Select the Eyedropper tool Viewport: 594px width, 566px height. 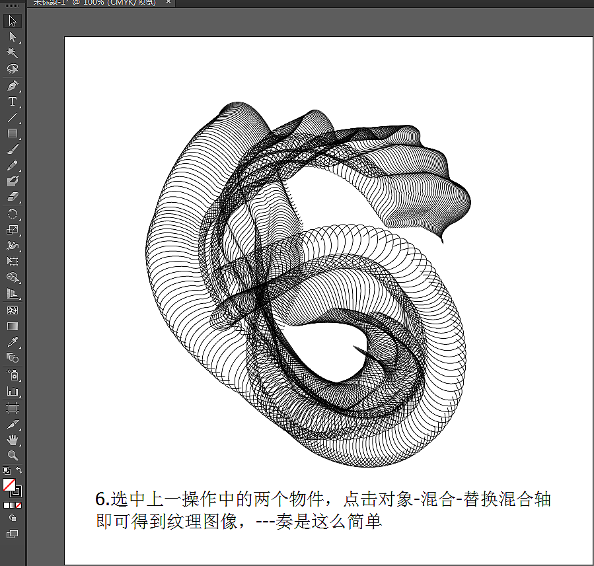12,342
